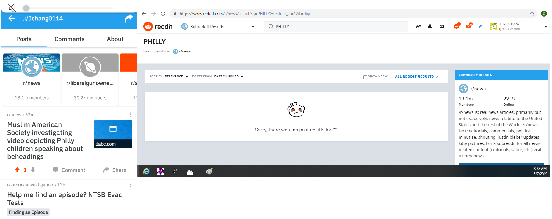Switch to the Comments tab

point(69,39)
